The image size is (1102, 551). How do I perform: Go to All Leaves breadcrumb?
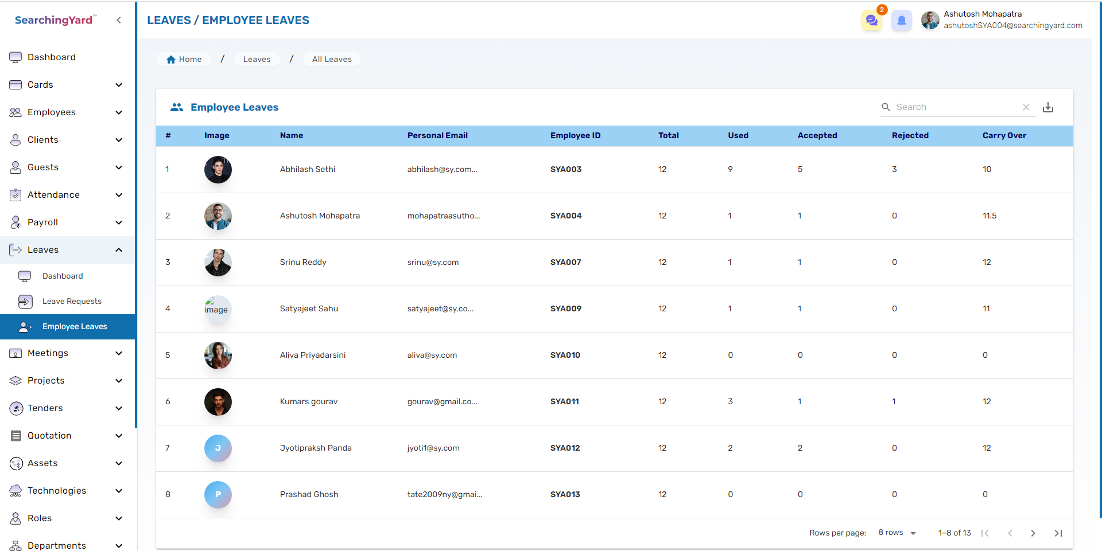(332, 59)
